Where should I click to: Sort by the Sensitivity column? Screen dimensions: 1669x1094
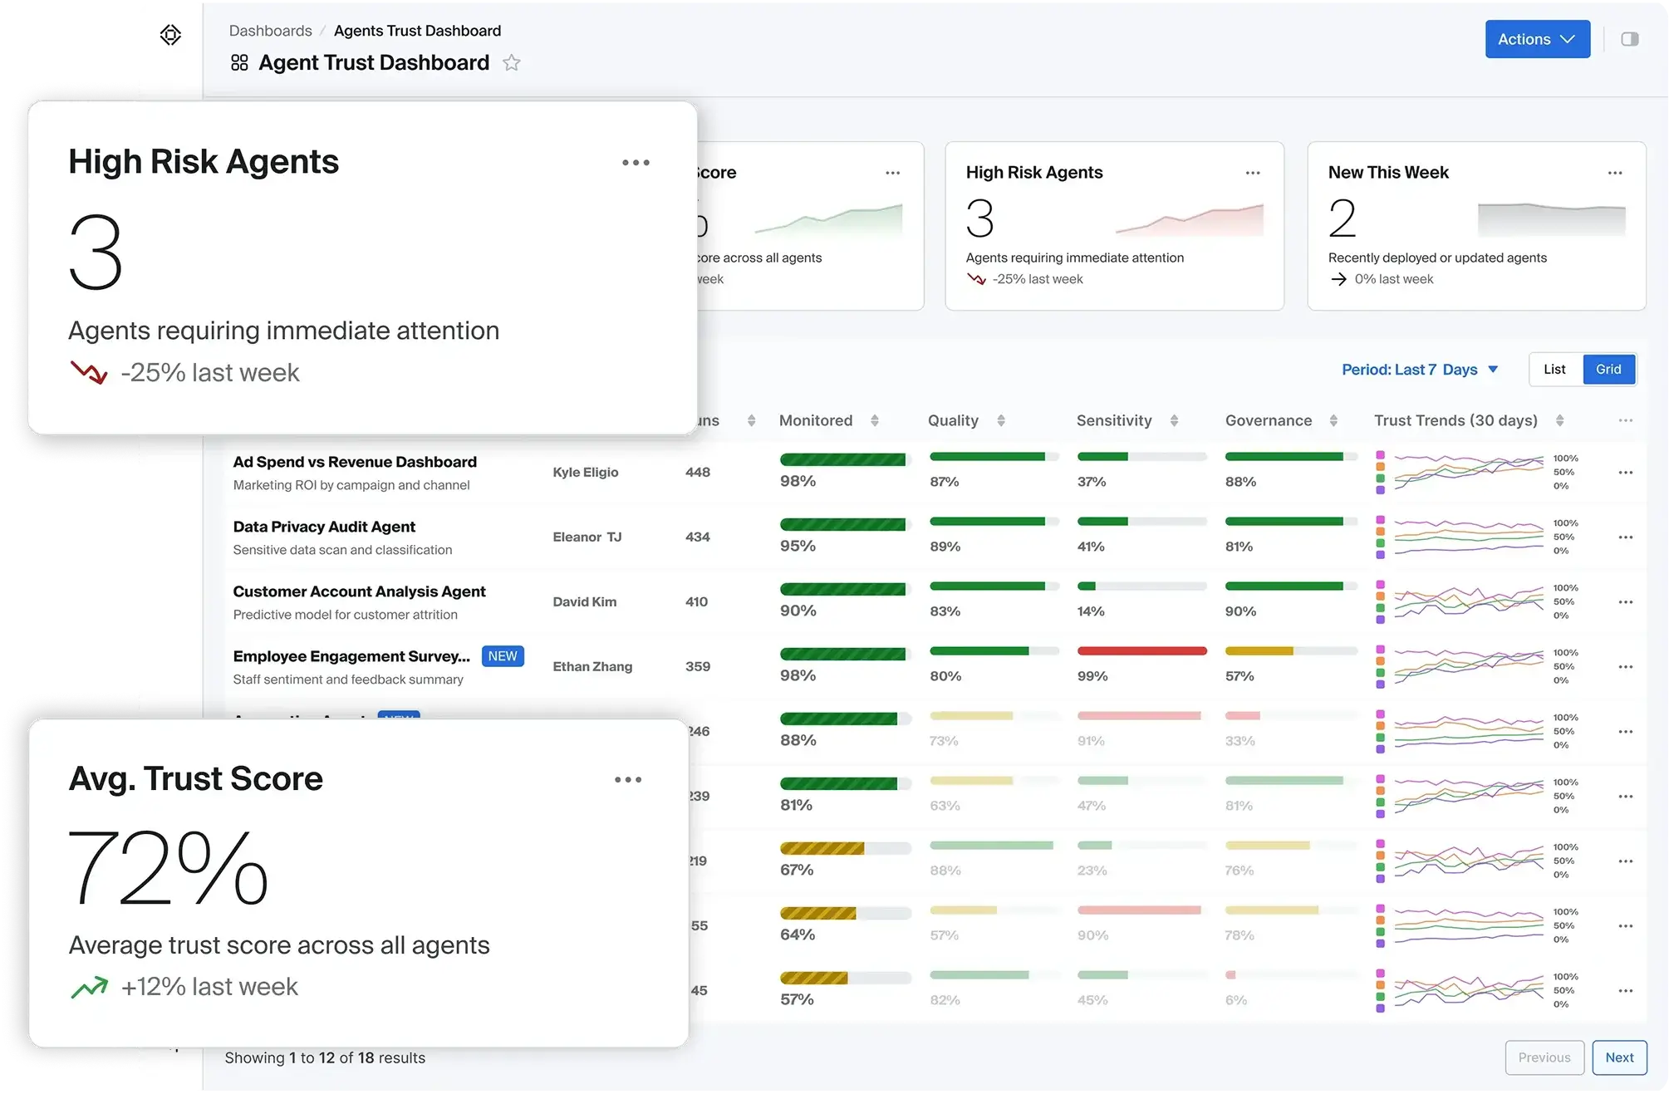1174,421
